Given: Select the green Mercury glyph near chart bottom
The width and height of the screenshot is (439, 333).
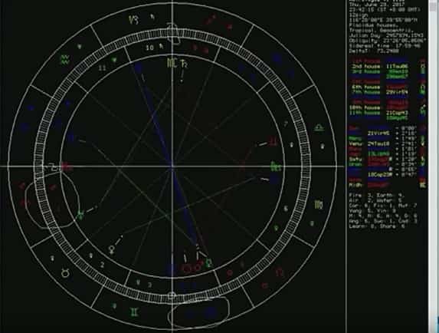Looking at the screenshot, I should tap(209, 263).
